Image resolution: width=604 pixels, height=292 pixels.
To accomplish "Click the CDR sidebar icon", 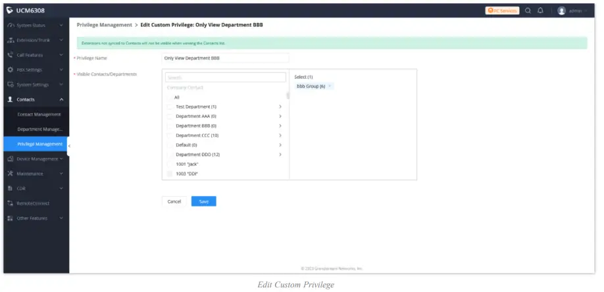I will [x=11, y=188].
